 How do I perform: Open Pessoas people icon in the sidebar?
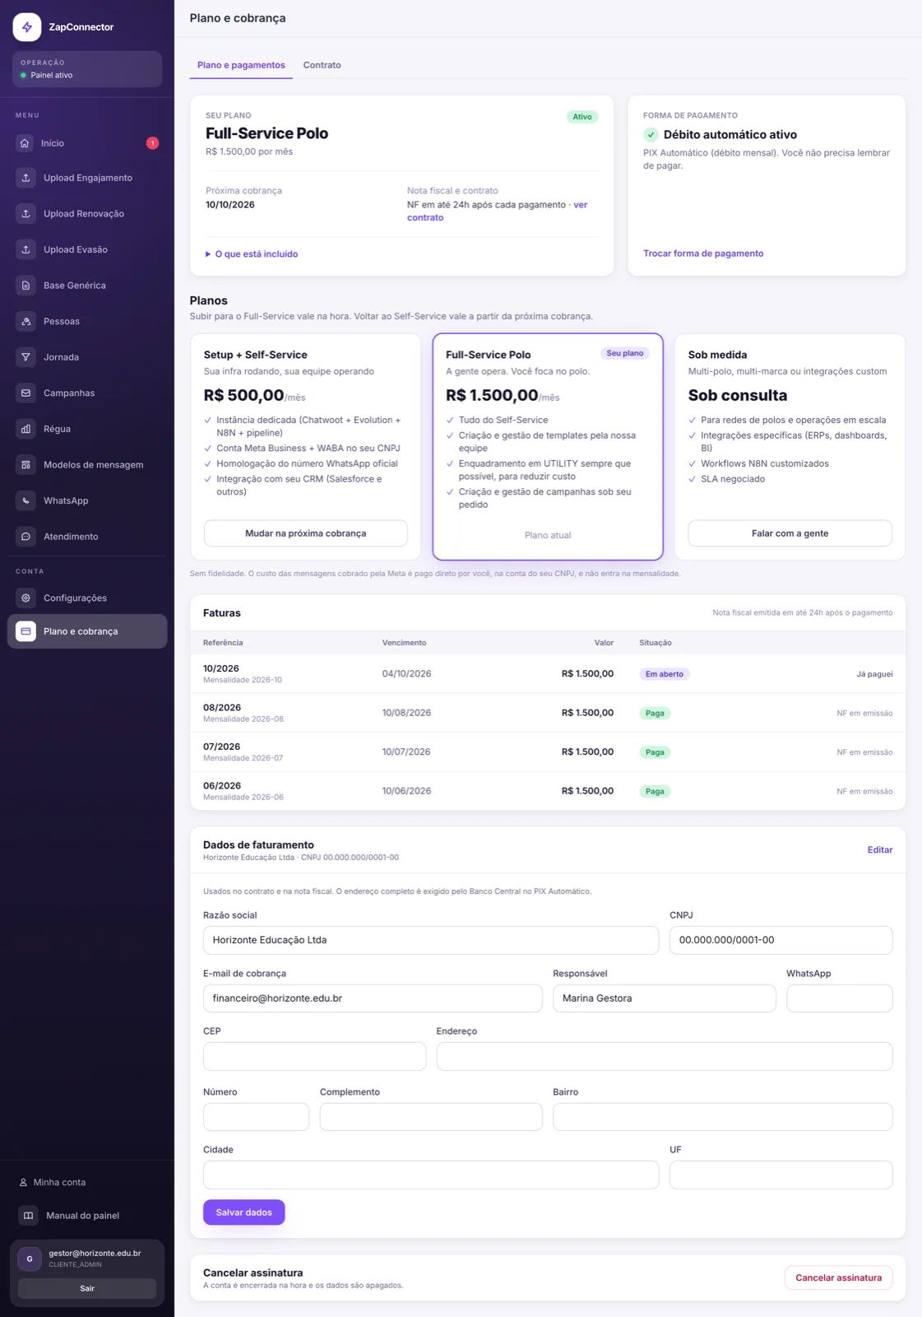[x=25, y=321]
